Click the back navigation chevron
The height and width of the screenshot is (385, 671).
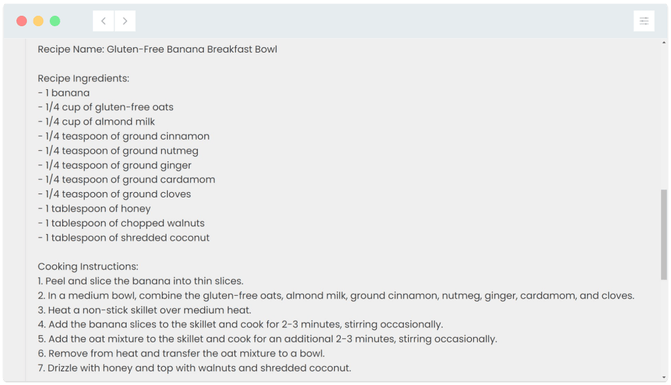[x=104, y=21]
